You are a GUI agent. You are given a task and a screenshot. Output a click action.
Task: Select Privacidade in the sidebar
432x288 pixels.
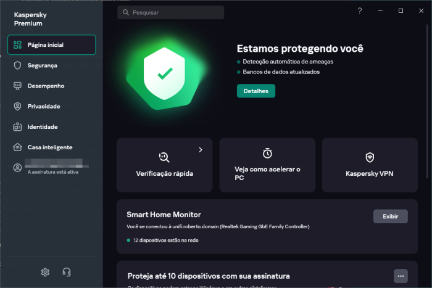click(x=44, y=106)
